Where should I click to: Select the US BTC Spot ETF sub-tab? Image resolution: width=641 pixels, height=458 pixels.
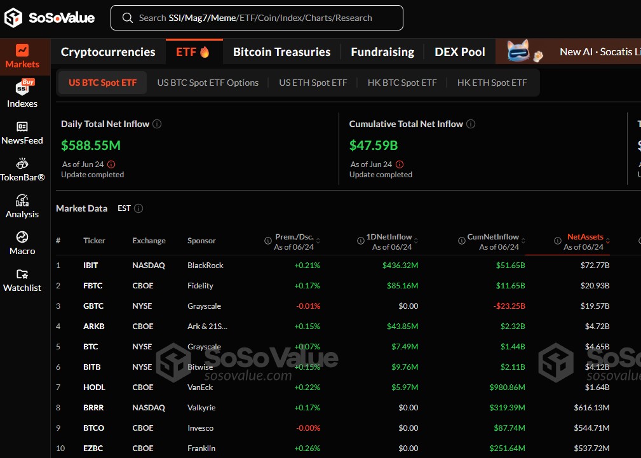point(103,83)
